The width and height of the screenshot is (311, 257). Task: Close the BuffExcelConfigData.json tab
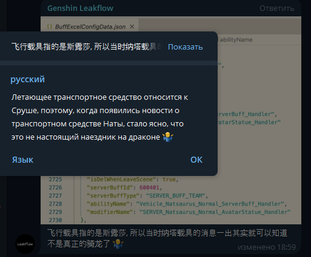coord(132,27)
